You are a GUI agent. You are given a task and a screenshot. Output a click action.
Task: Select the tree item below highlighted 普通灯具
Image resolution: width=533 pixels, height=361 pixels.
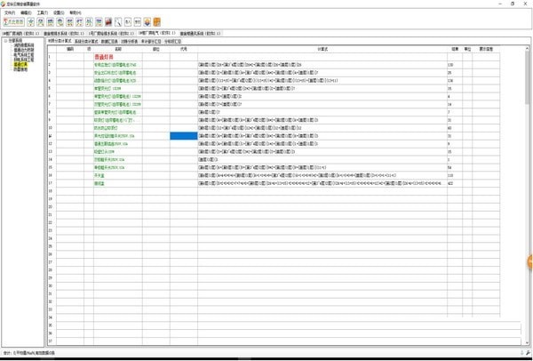tap(20, 69)
